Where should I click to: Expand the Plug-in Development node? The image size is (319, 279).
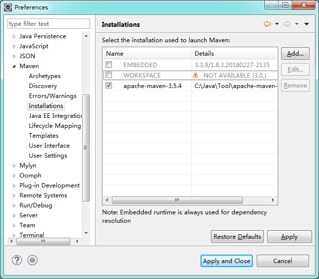(x=14, y=186)
